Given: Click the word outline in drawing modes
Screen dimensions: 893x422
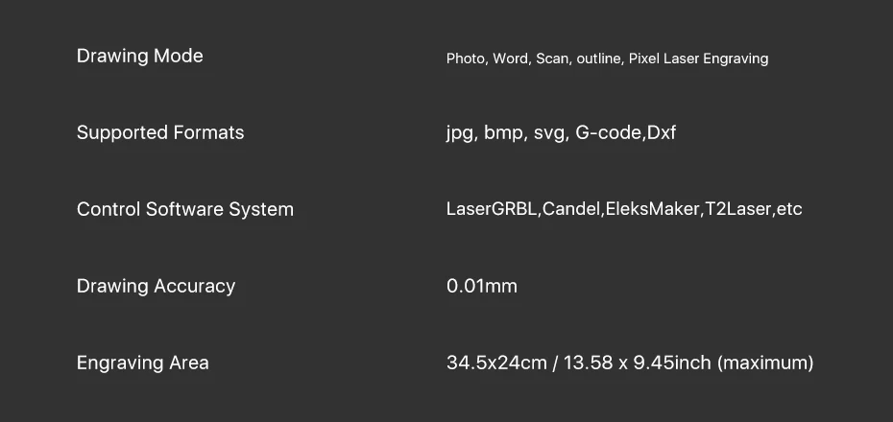Looking at the screenshot, I should pos(598,59).
